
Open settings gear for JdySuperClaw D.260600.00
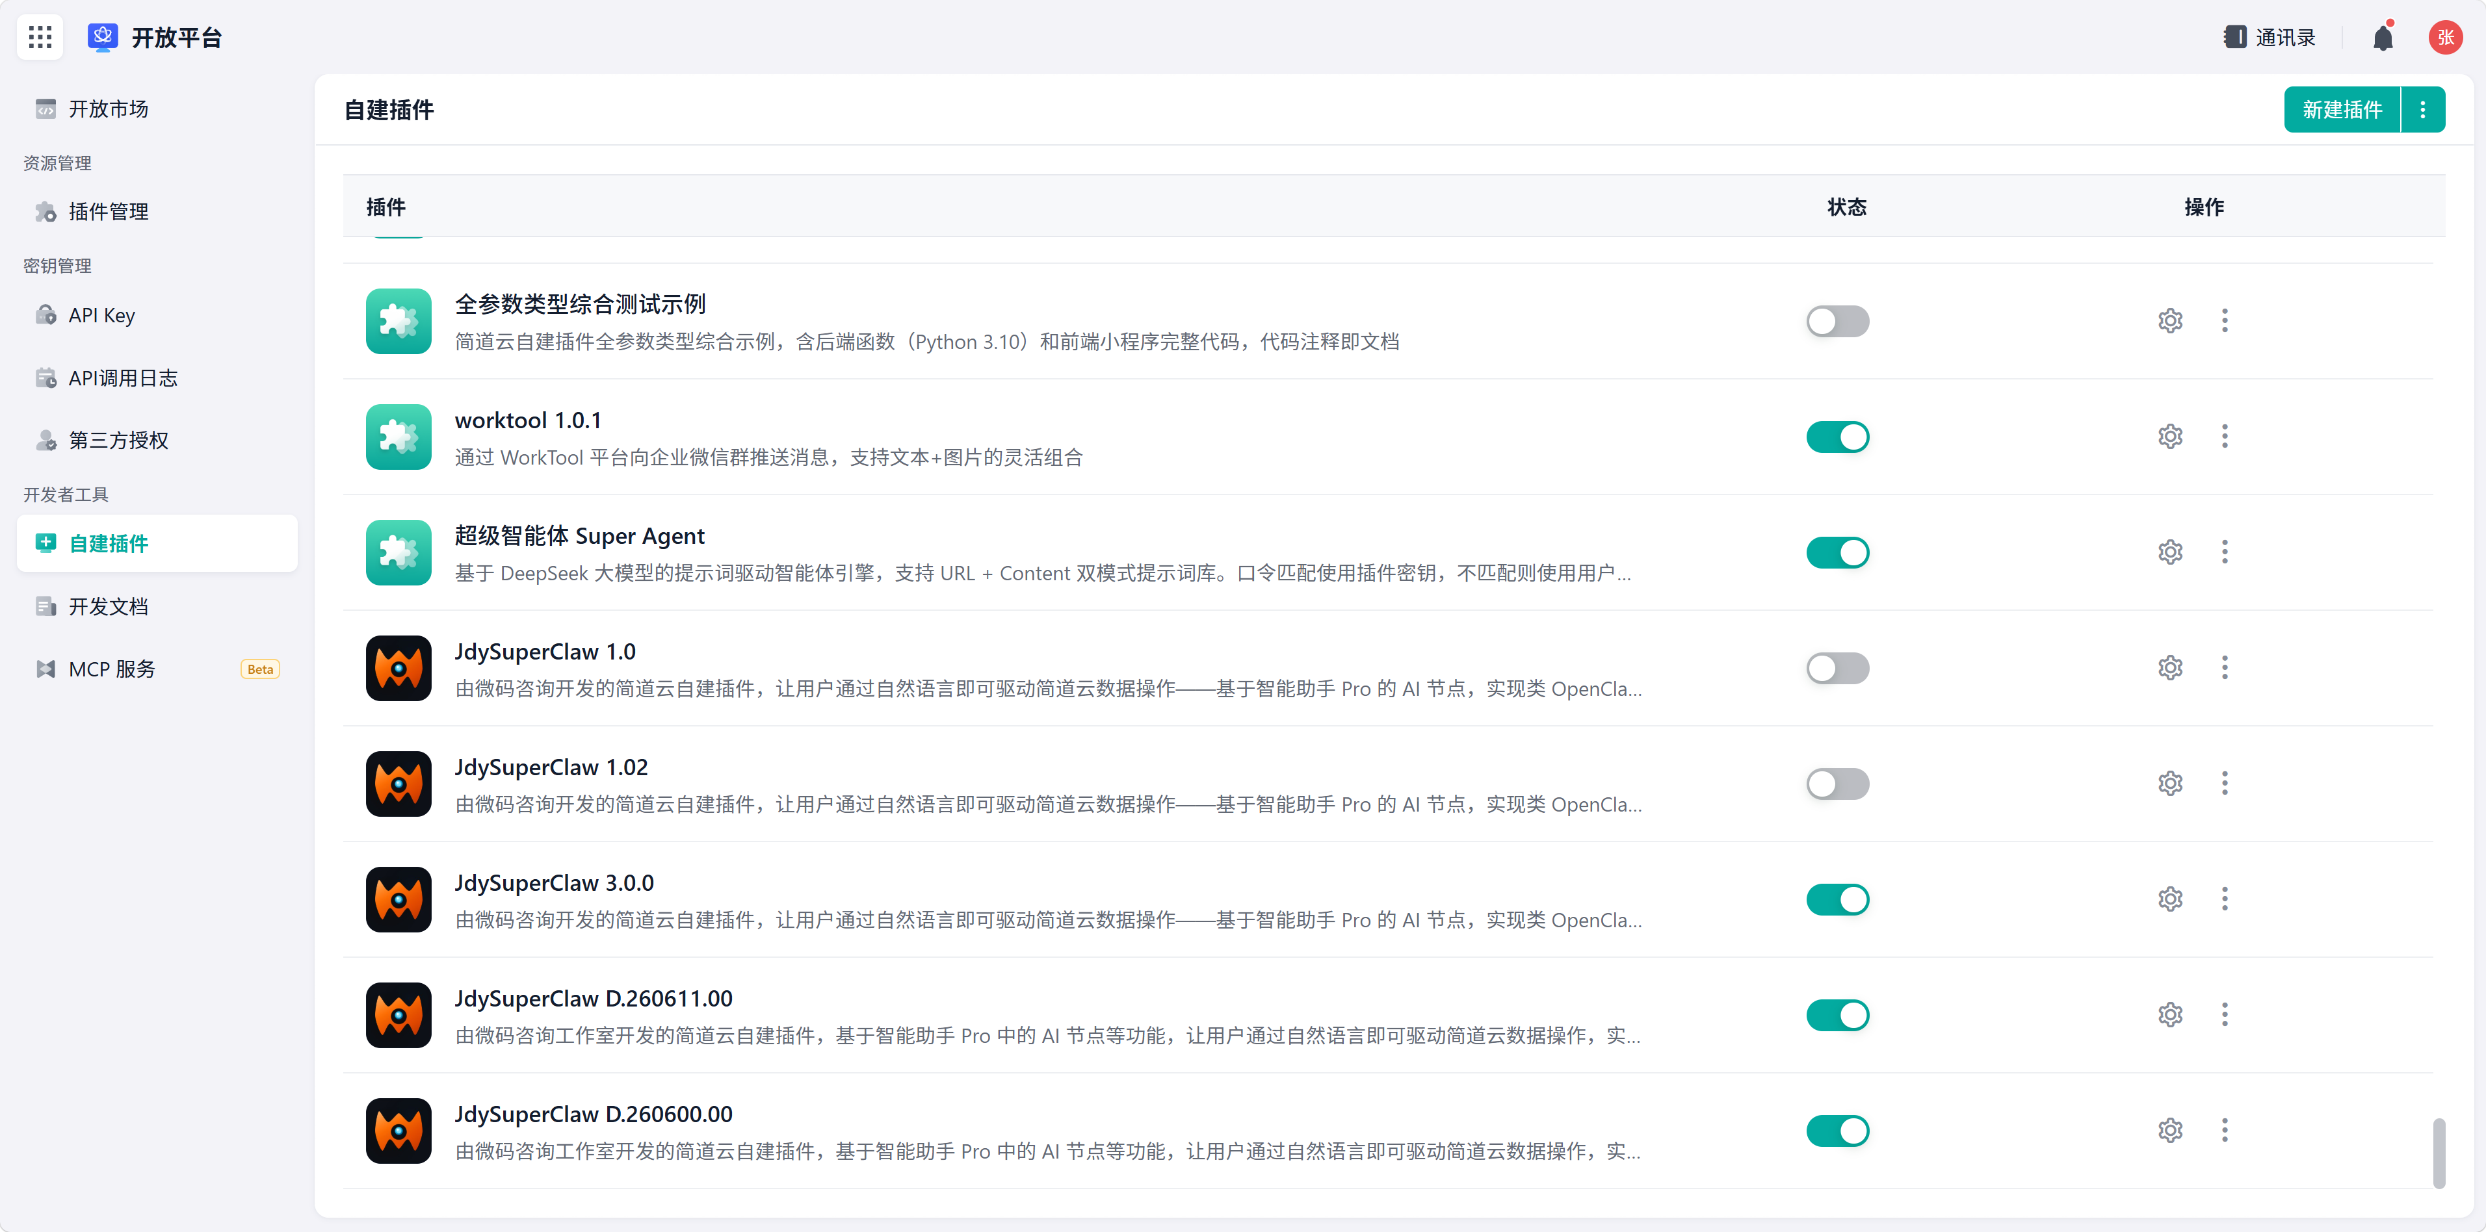click(x=2171, y=1131)
